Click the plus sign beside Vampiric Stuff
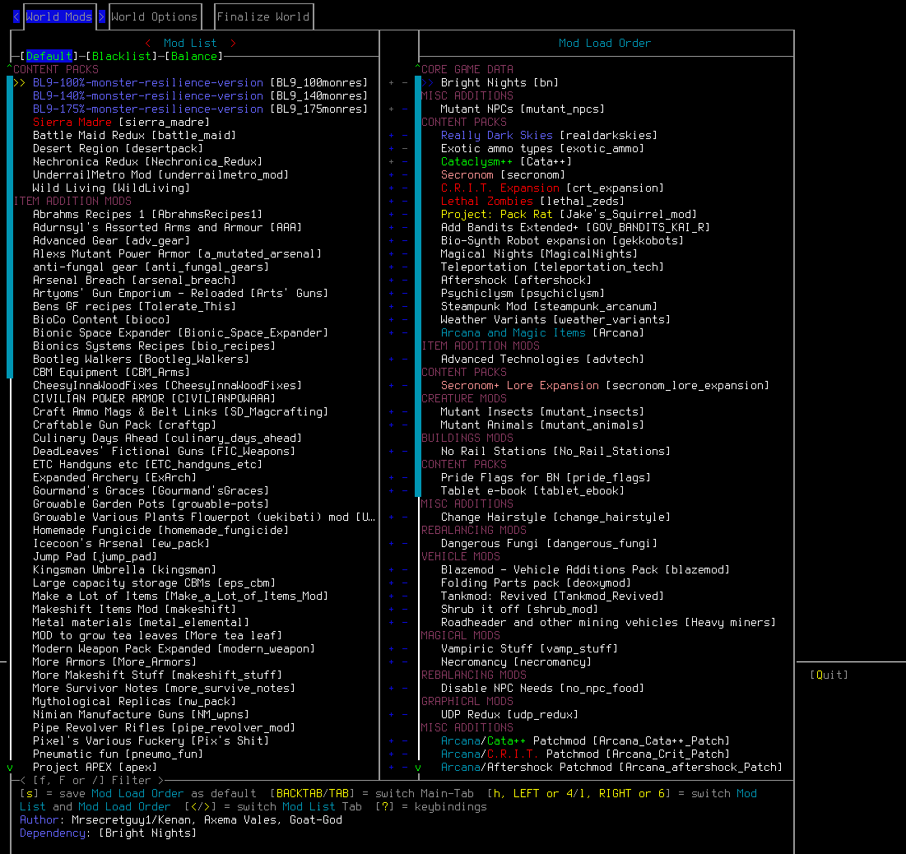This screenshot has height=854, width=906. click(x=391, y=649)
